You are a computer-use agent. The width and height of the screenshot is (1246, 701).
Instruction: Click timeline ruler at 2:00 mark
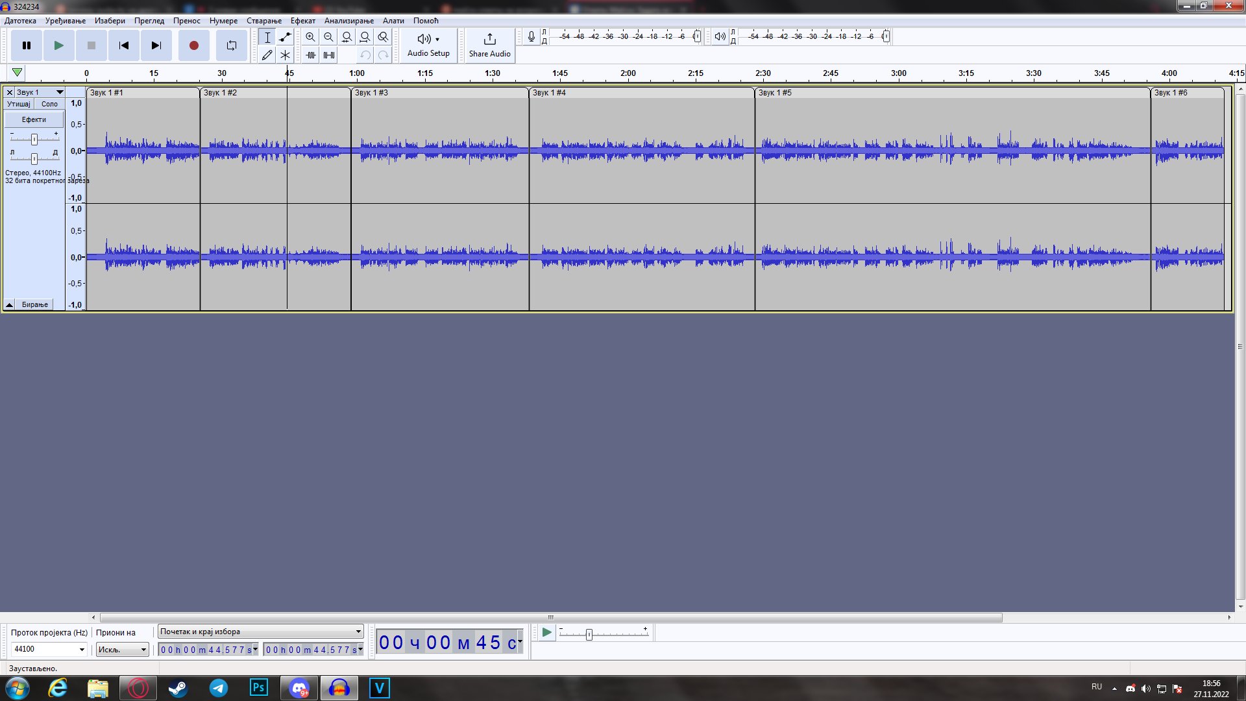628,73
